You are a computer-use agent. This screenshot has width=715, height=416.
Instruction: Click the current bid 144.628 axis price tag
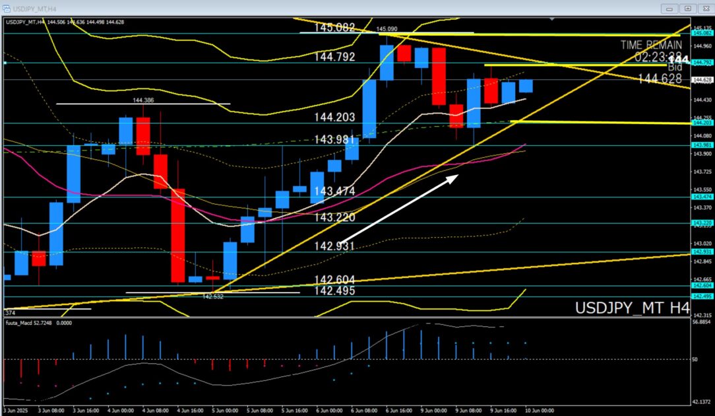click(x=700, y=80)
